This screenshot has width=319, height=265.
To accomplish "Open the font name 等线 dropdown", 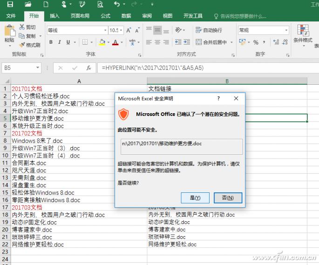I will click(x=105, y=30).
